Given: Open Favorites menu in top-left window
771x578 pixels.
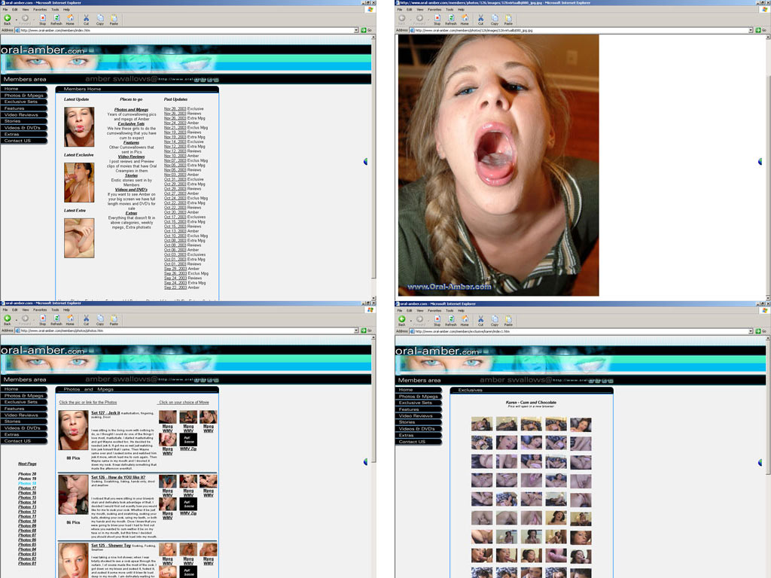Looking at the screenshot, I should click(x=40, y=9).
